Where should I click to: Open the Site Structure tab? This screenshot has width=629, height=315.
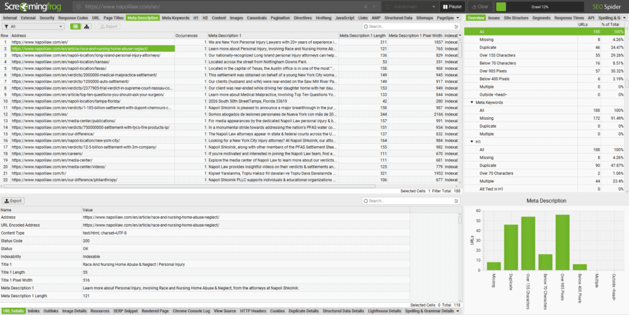tap(516, 18)
